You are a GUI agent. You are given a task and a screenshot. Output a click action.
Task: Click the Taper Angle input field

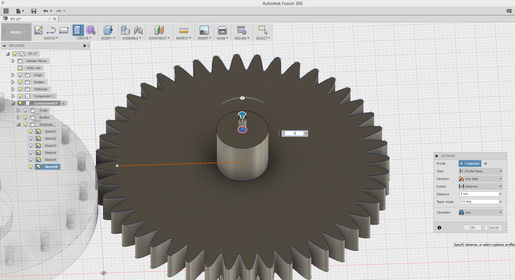click(x=479, y=202)
